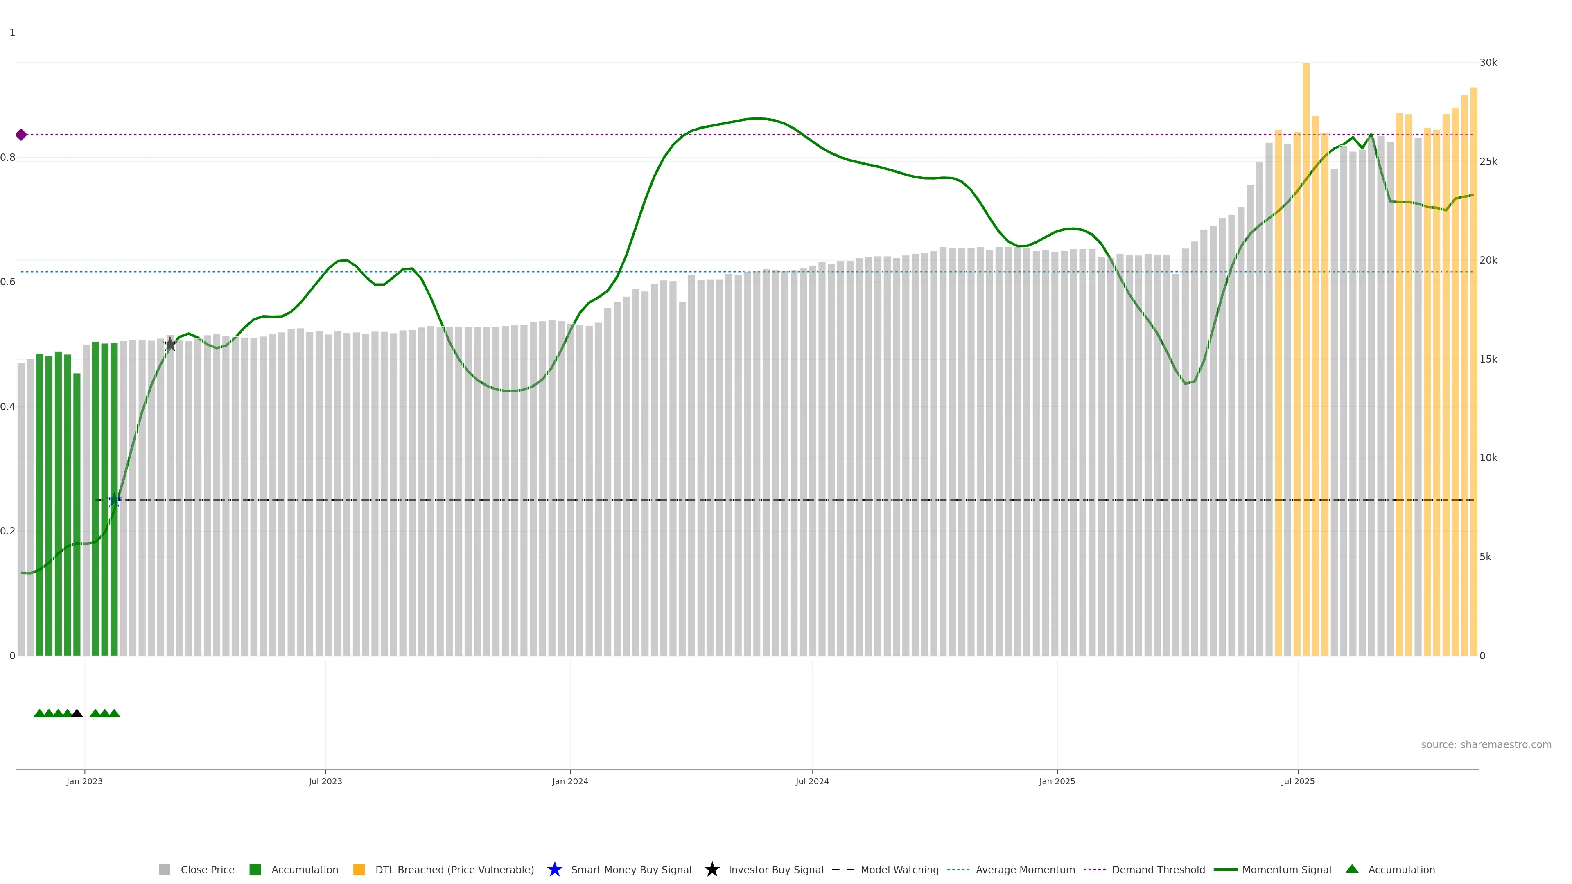This screenshot has height=884, width=1572.
Task: Click the black star icon in legend
Action: click(711, 869)
